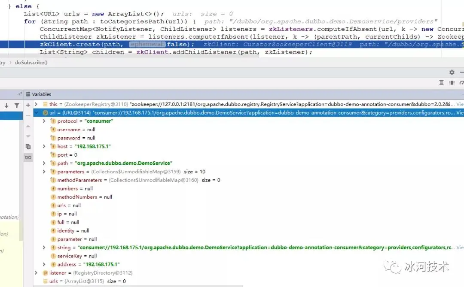Image resolution: width=464 pixels, height=287 pixels.
Task: Collapse the url URL@3114 variable
Action: (x=37, y=113)
